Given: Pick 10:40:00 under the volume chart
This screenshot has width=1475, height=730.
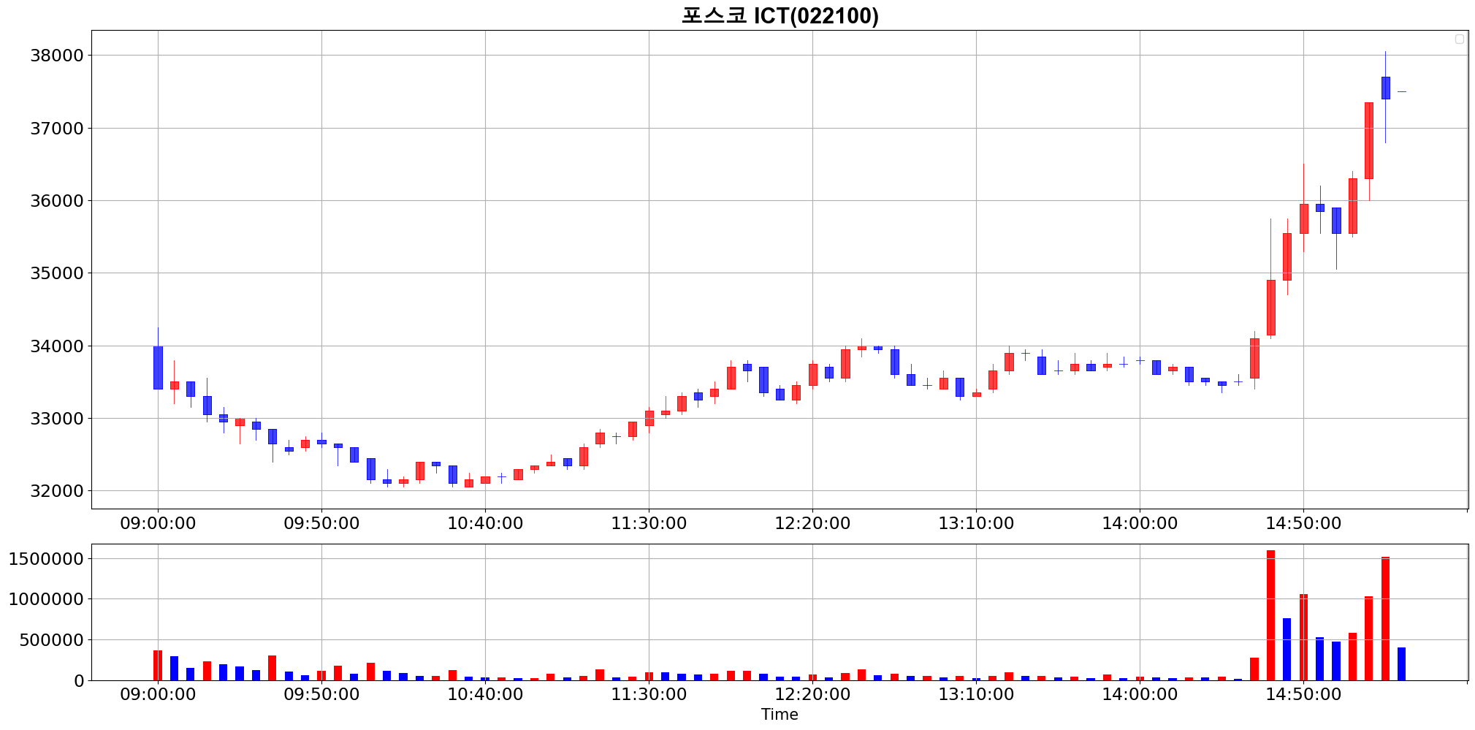Looking at the screenshot, I should [485, 694].
